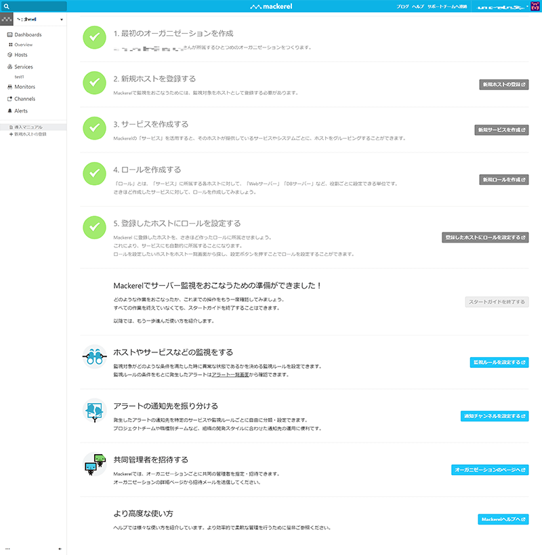Click the green checkmark for step 1
Image resolution: width=542 pixels, height=555 pixels.
click(93, 37)
